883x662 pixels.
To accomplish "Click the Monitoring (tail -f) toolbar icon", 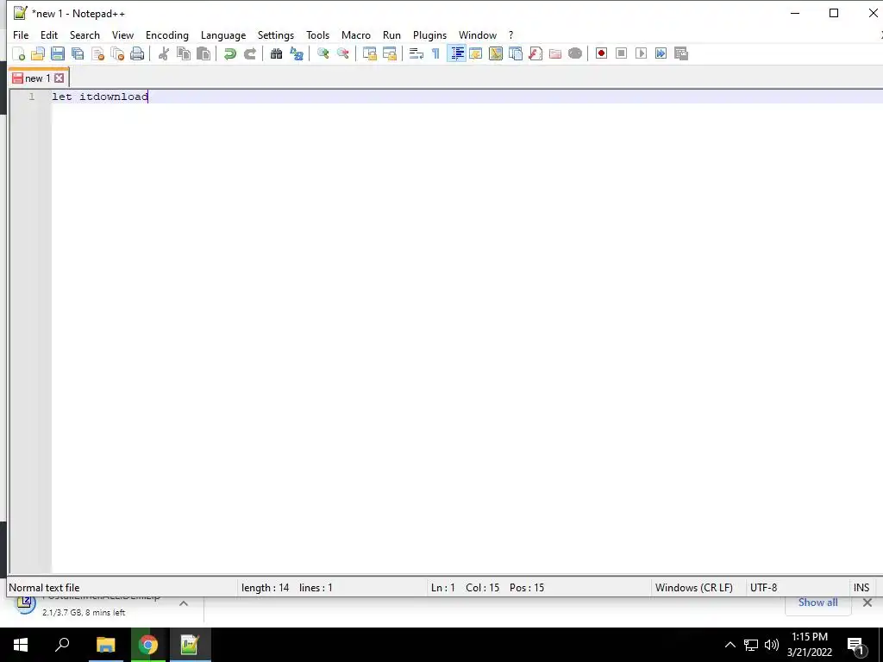I will coord(575,53).
